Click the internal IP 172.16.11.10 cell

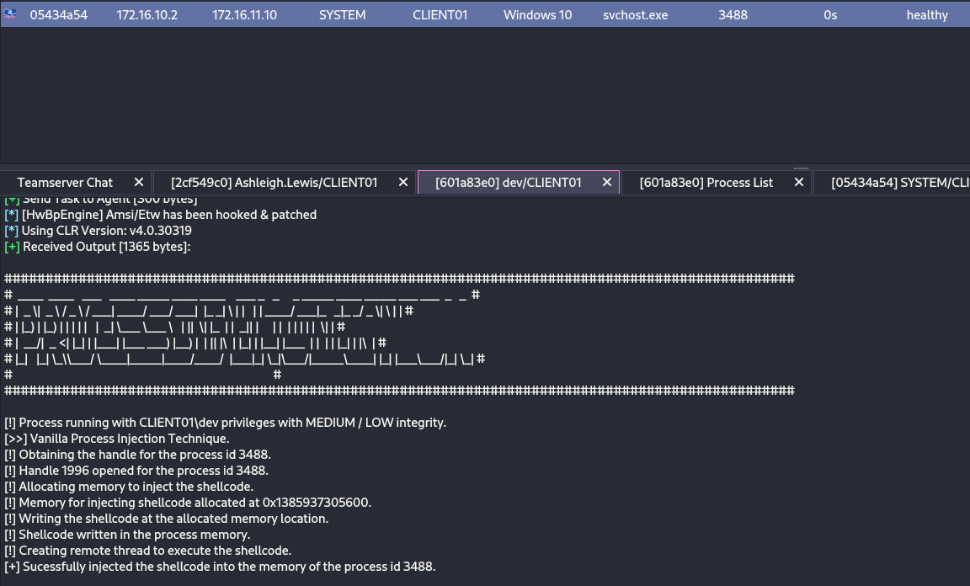244,15
